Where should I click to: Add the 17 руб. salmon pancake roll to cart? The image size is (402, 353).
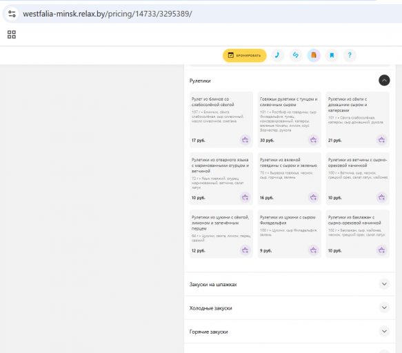(245, 140)
